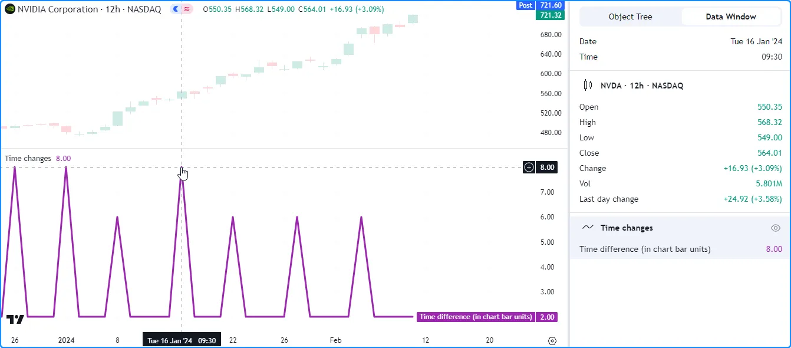Screen dimensions: 791x348
Task: Click the line-plot icon beside Time changes
Action: pos(588,228)
